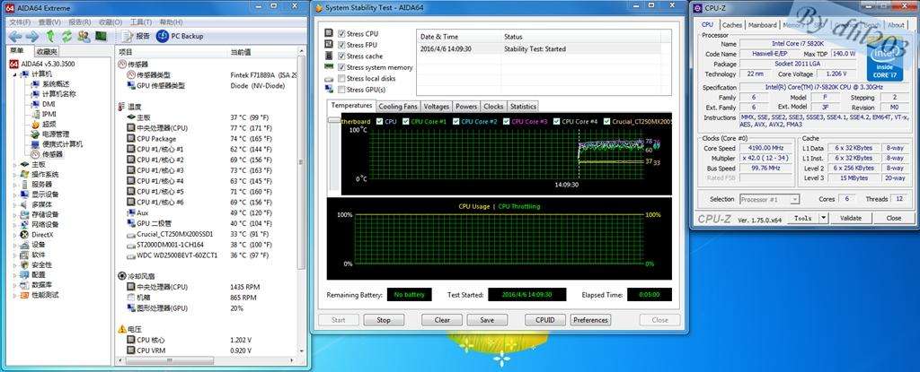Click the 冷却风扇 fan section icon
The width and height of the screenshot is (920, 372).
click(x=122, y=276)
